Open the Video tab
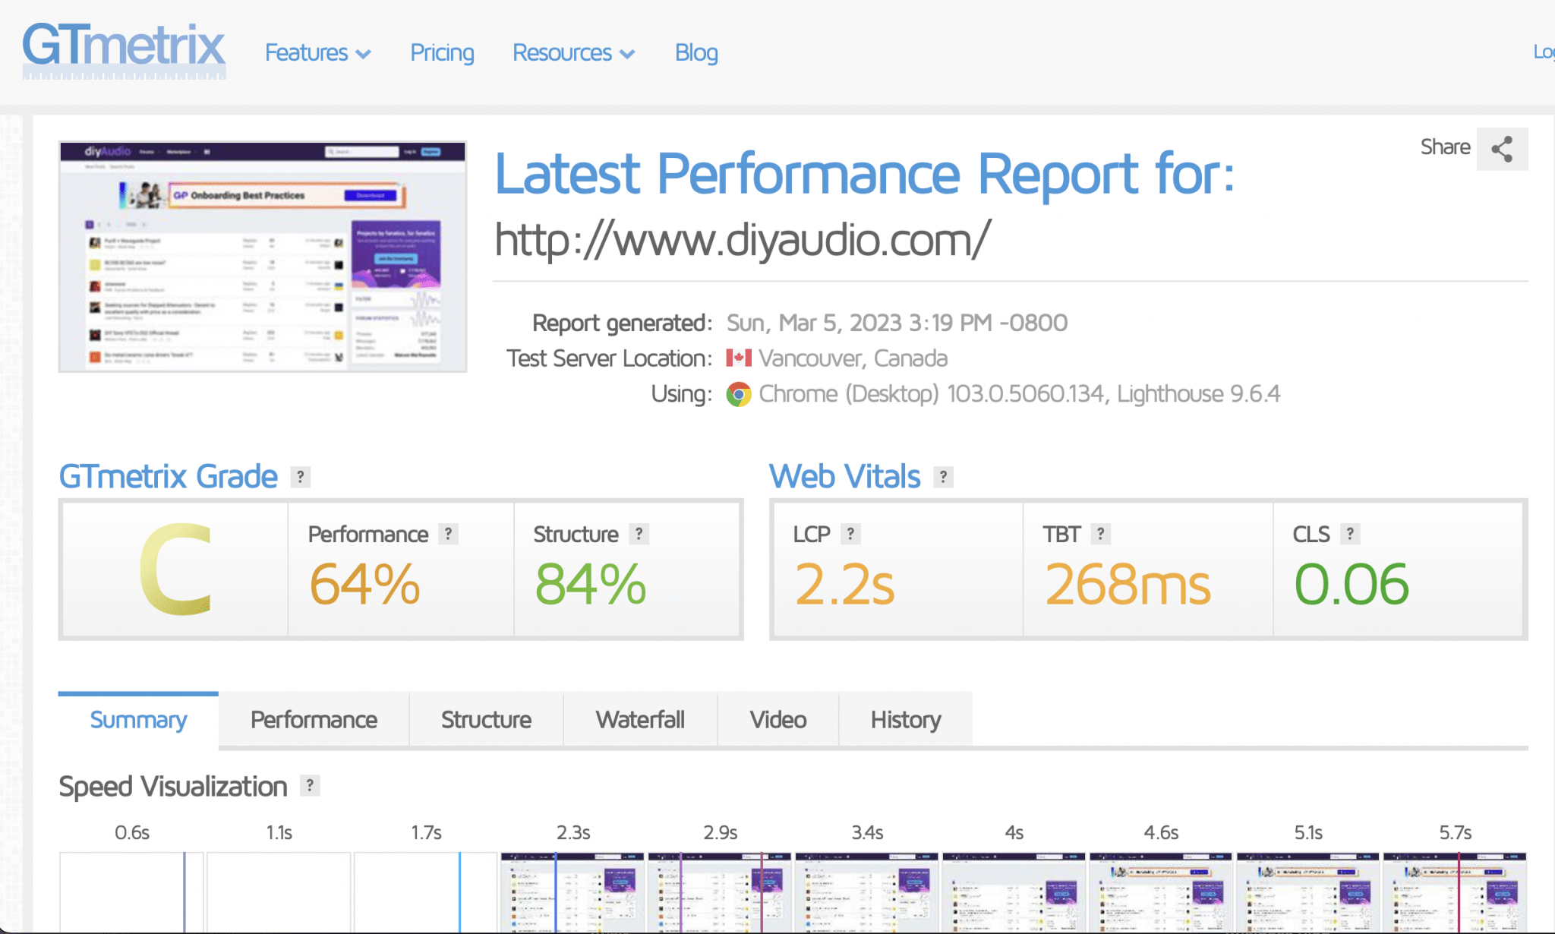 coord(777,719)
